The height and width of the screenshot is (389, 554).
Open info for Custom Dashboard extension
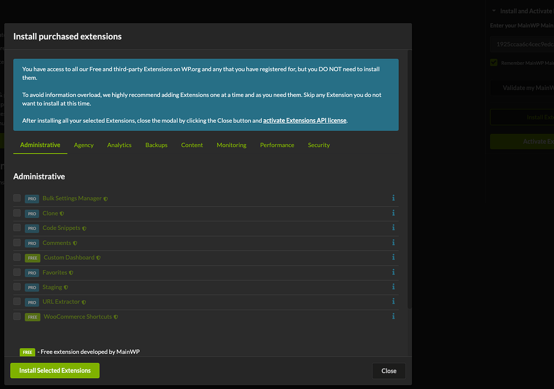pyautogui.click(x=393, y=258)
